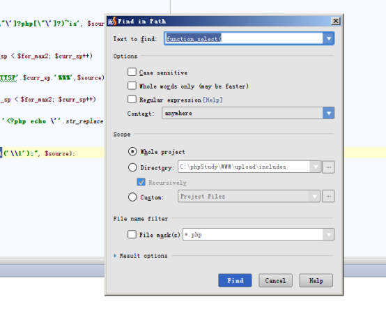Enable the File mask(s) checkbox
Image resolution: width=386 pixels, height=313 pixels.
[x=132, y=234]
